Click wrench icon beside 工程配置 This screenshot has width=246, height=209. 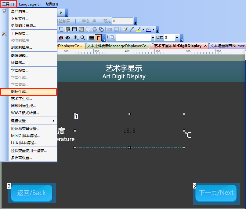4,33
